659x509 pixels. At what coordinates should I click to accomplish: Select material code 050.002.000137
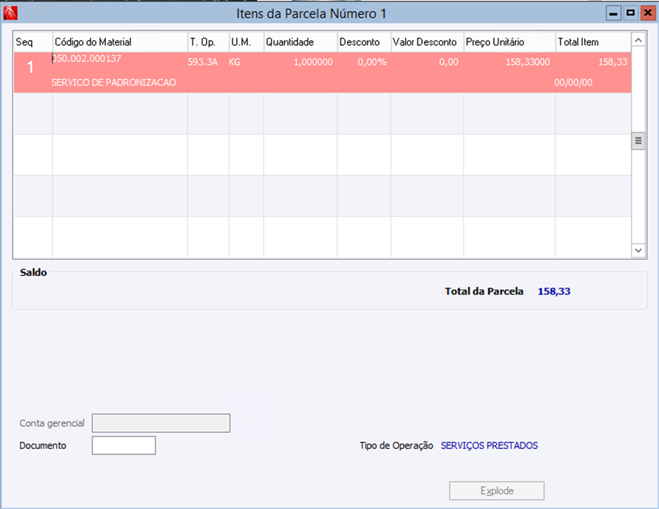(87, 58)
